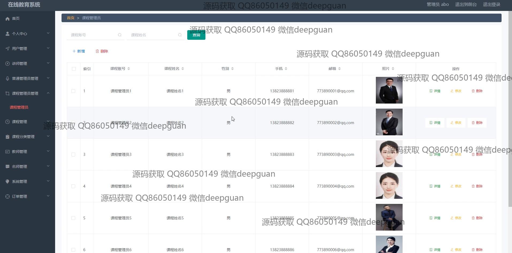Click the crop icon next to 课程管理员管理
Viewport: 512px width, 253px height.
coord(7,93)
